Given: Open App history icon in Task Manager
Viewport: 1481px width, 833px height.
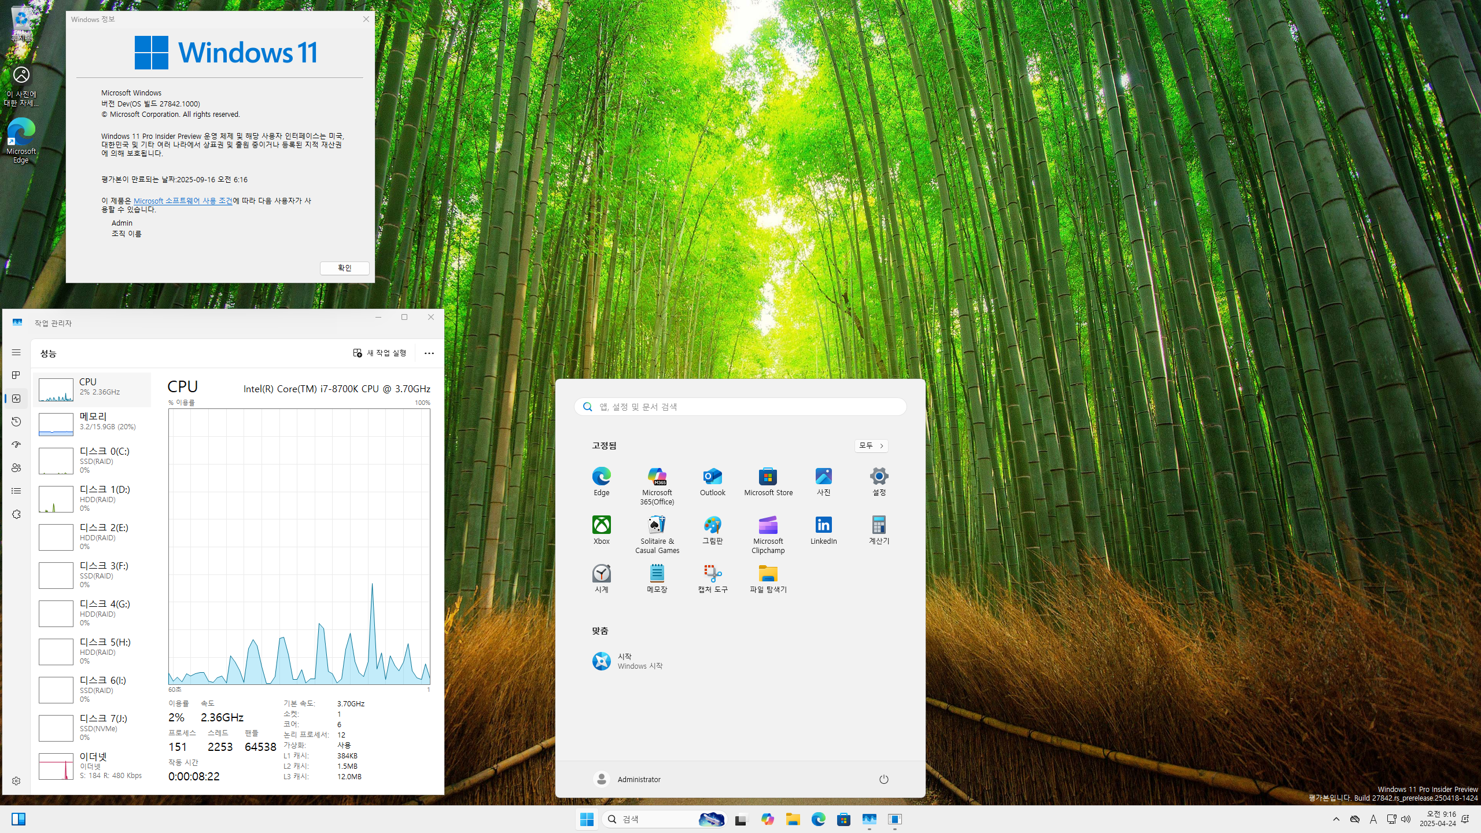Looking at the screenshot, I should point(16,422).
